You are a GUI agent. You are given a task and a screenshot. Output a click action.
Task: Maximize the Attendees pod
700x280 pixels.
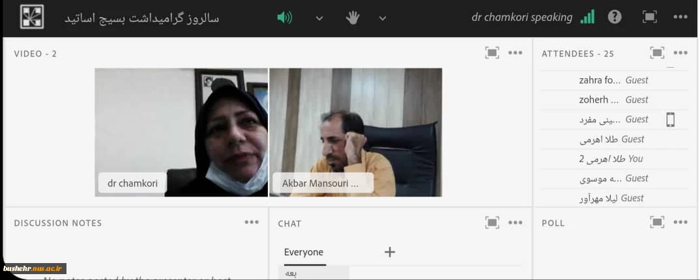tap(657, 53)
